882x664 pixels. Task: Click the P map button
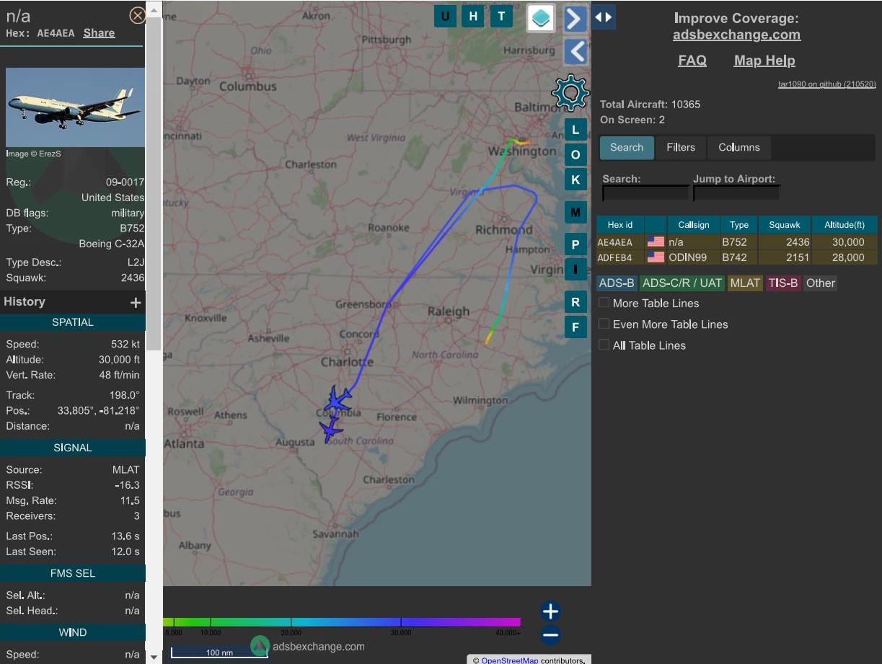[x=575, y=244]
